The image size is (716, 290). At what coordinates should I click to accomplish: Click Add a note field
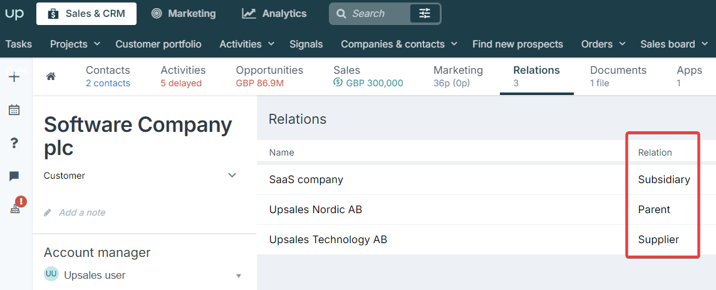[82, 212]
